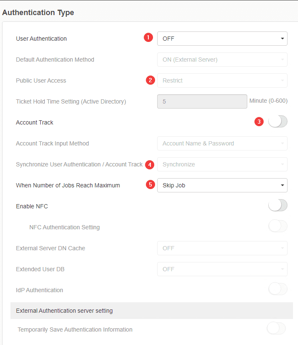The image size is (298, 345).
Task: Click red callout badge number 5
Action: [x=150, y=185]
